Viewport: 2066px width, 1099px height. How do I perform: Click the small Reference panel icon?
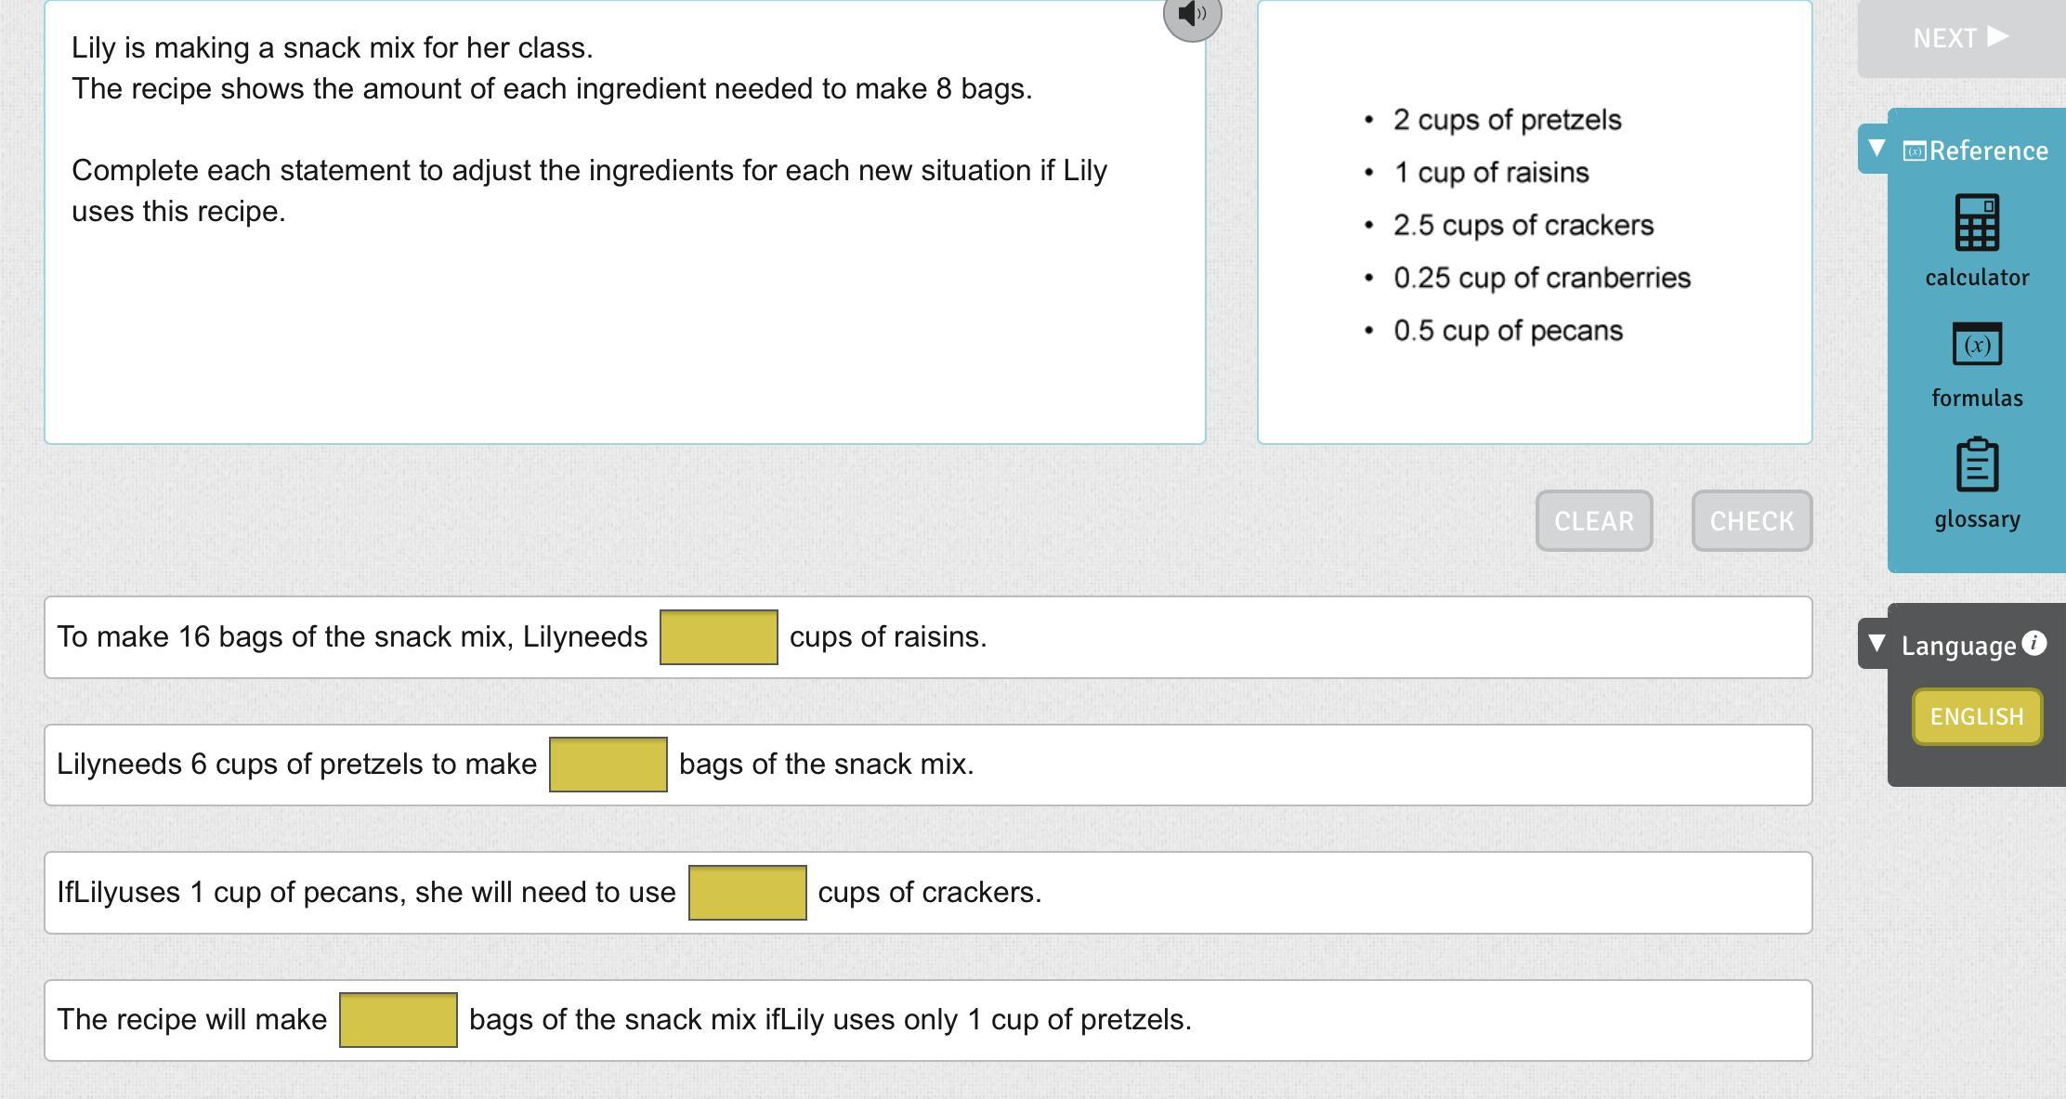coord(1914,151)
